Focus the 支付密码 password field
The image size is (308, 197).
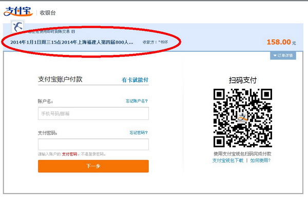click(93, 144)
